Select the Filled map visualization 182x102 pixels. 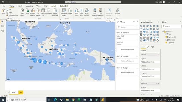click(x=144, y=35)
